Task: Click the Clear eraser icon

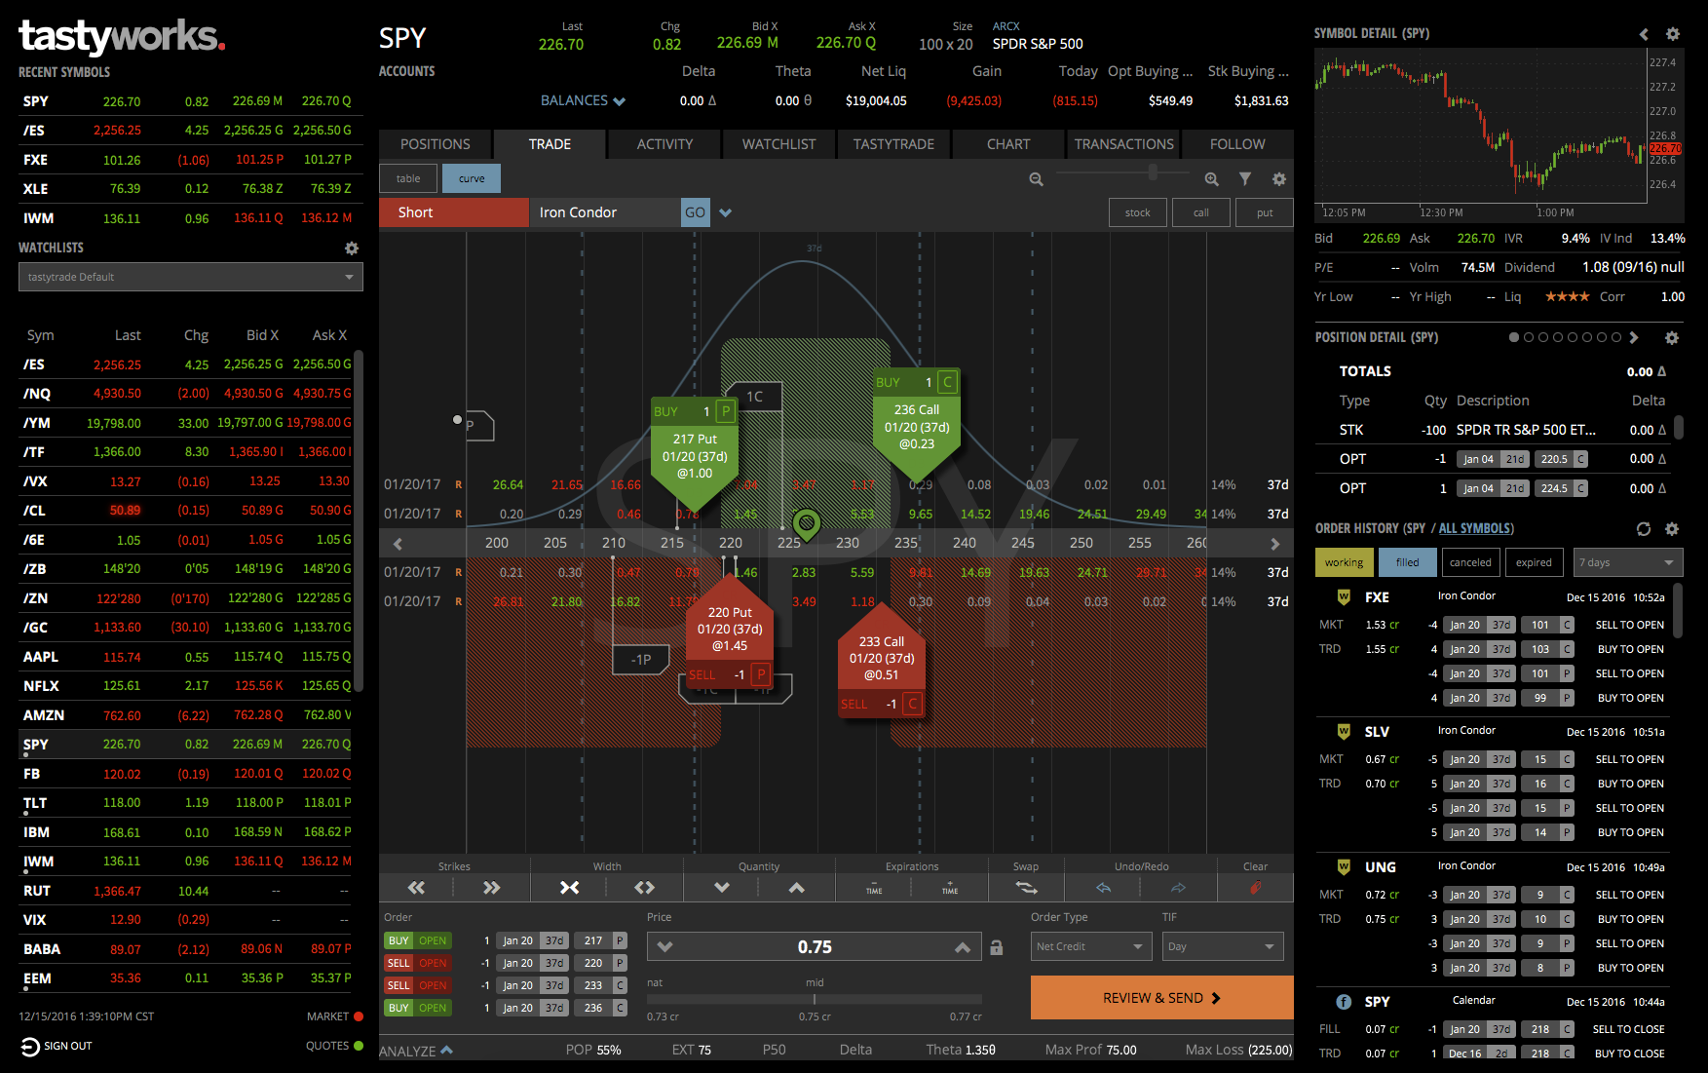Action: [1255, 887]
